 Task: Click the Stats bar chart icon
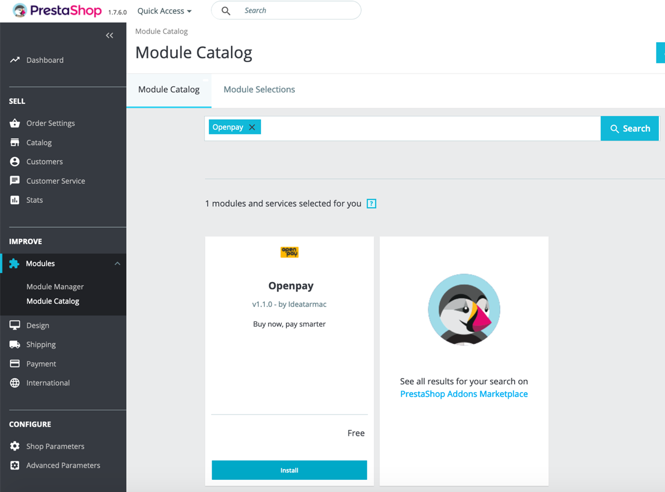point(15,200)
